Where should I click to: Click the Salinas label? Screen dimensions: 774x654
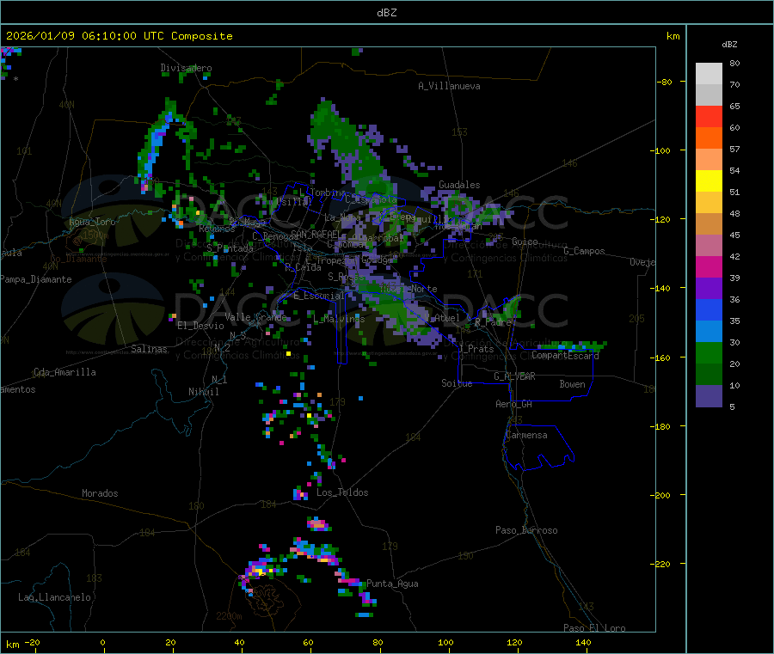(149, 349)
